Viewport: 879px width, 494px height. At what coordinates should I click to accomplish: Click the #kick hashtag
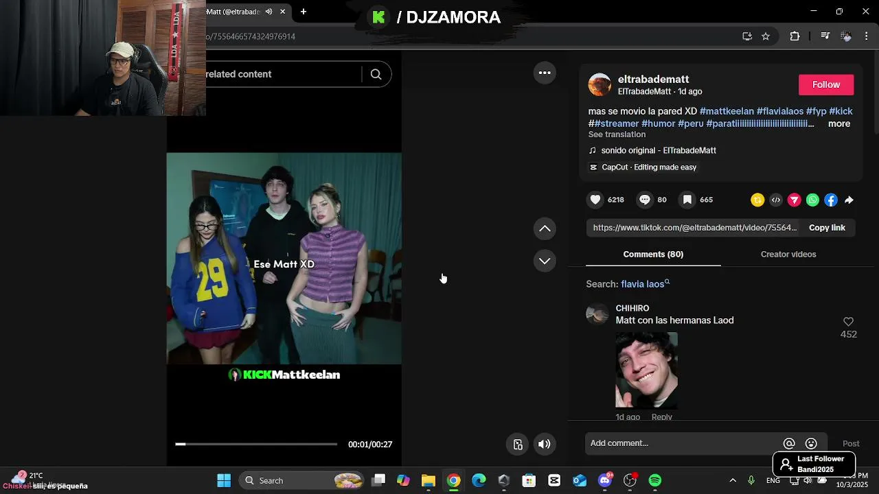[841, 111]
